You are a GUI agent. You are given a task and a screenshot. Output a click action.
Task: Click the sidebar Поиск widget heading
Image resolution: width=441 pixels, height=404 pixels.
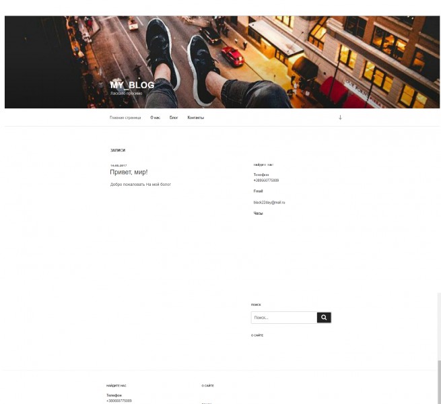click(256, 304)
